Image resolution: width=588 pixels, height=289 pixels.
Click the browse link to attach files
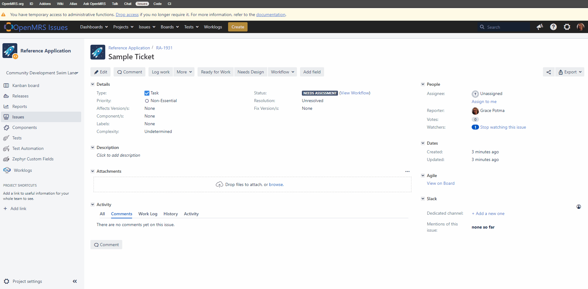click(x=276, y=184)
